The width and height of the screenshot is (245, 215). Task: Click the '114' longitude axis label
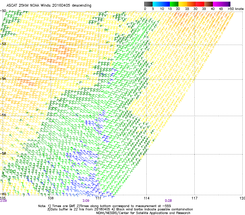147,198
